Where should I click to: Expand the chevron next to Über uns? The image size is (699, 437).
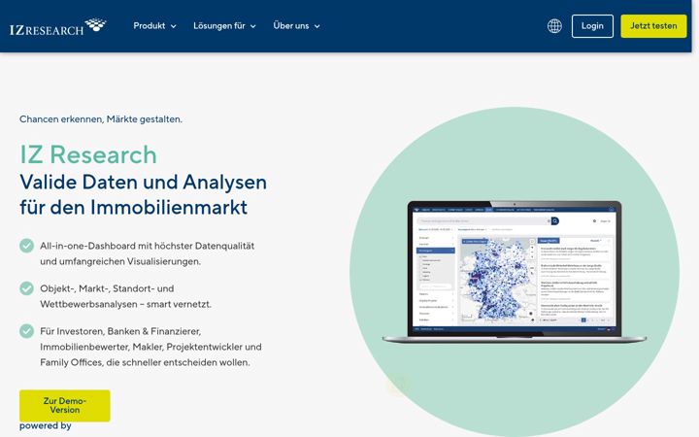316,26
